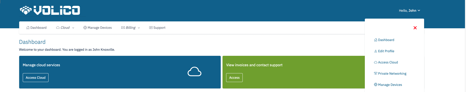
Task: Click the Support ticket icon in navbar
Action: (151, 28)
